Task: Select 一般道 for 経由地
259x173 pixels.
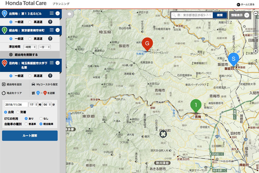Action: (x=11, y=39)
